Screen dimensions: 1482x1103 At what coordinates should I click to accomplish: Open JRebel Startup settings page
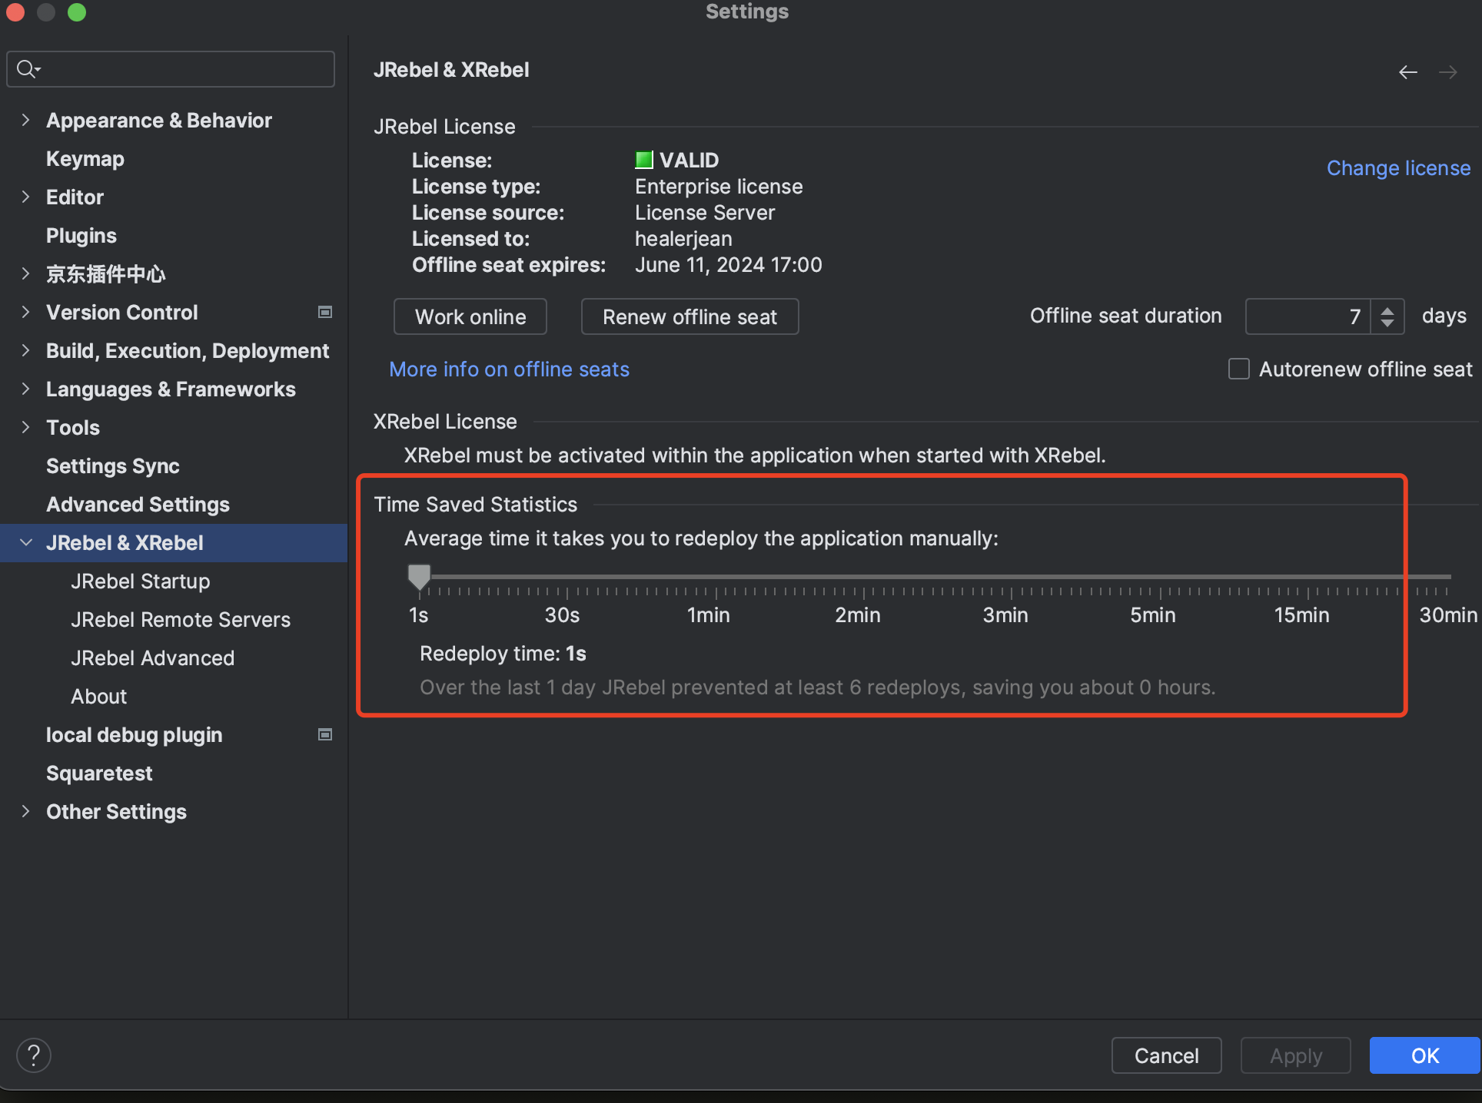[x=140, y=581]
